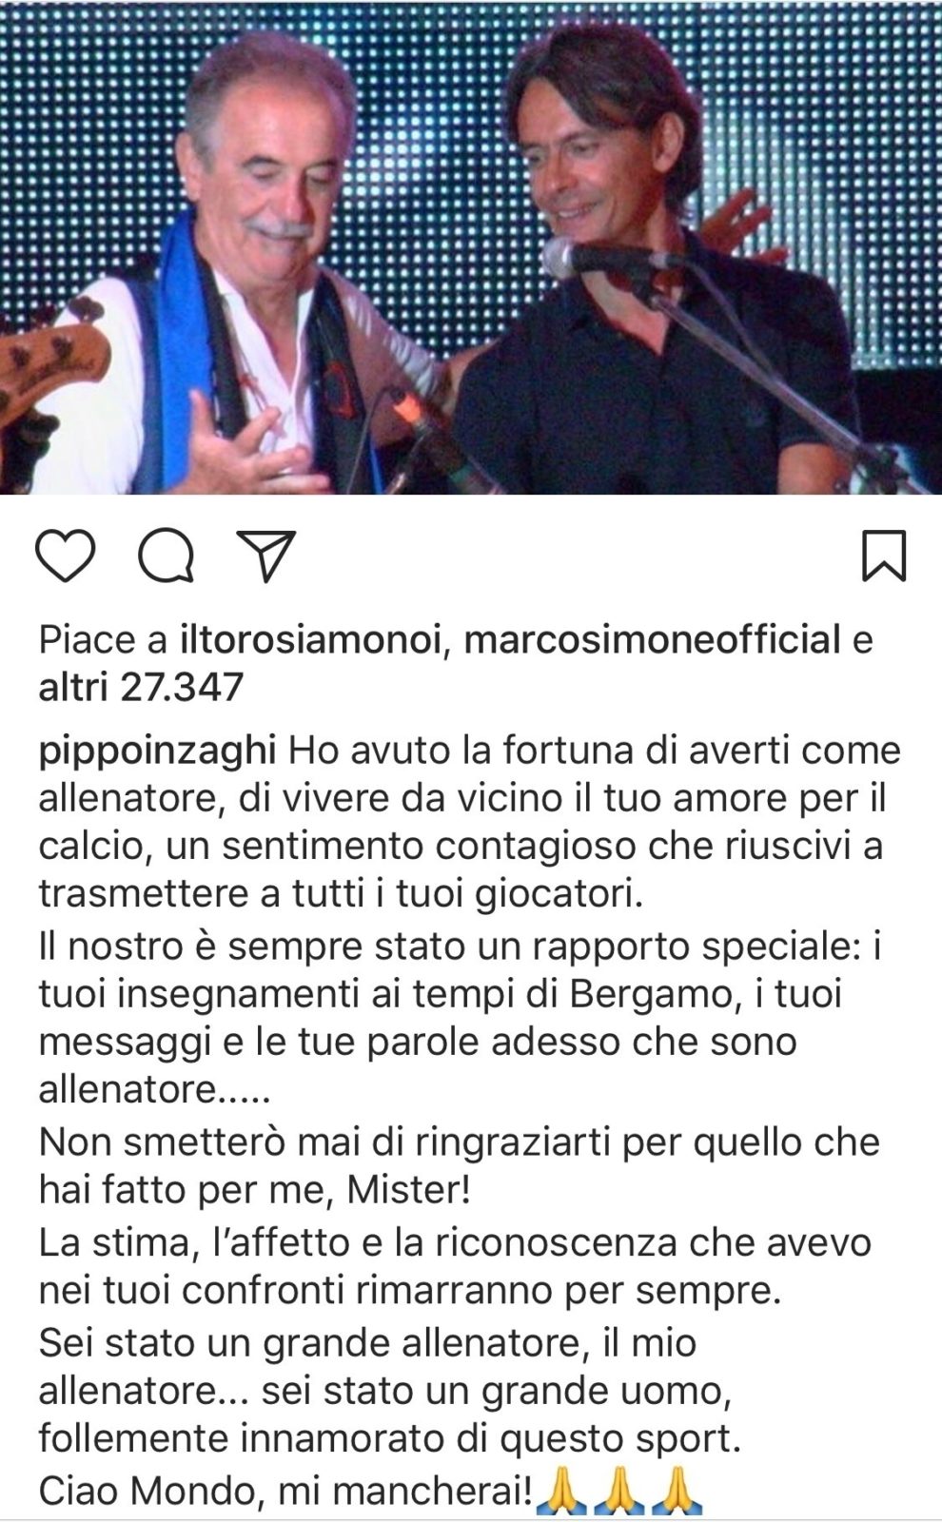Click the caption line "Ciao Mondo, mi mancherai!"

coord(285,1492)
